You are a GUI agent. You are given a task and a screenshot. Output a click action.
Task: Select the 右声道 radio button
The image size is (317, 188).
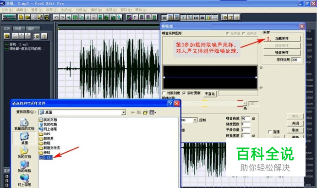(244, 33)
